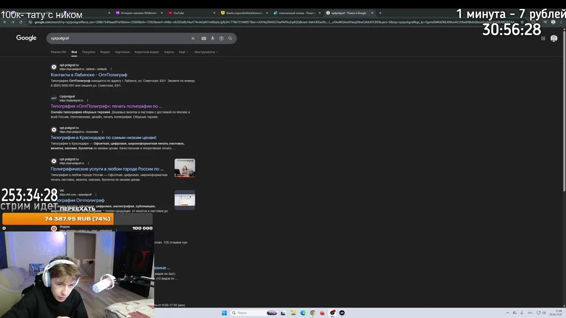
Task: Select the Карты search tab
Action: point(169,52)
